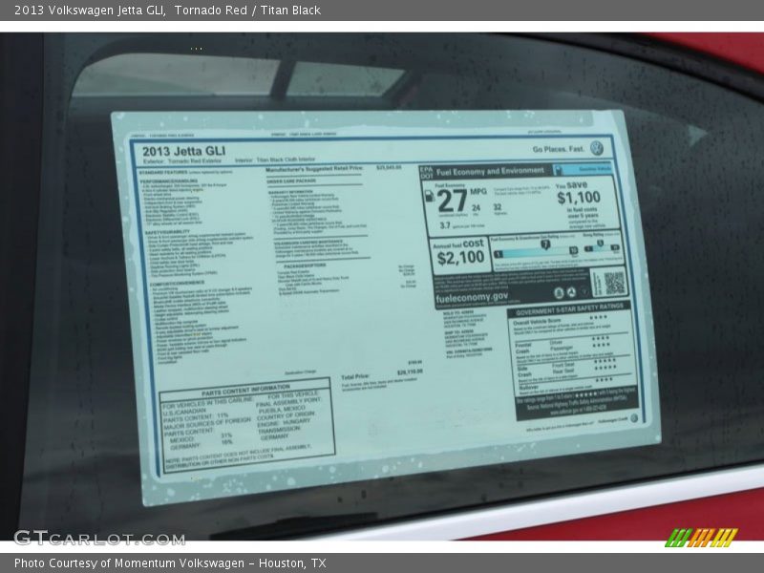Image resolution: width=764 pixels, height=573 pixels.
Task: Click the Annual fuel cost $2,100 box
Action: (461, 252)
